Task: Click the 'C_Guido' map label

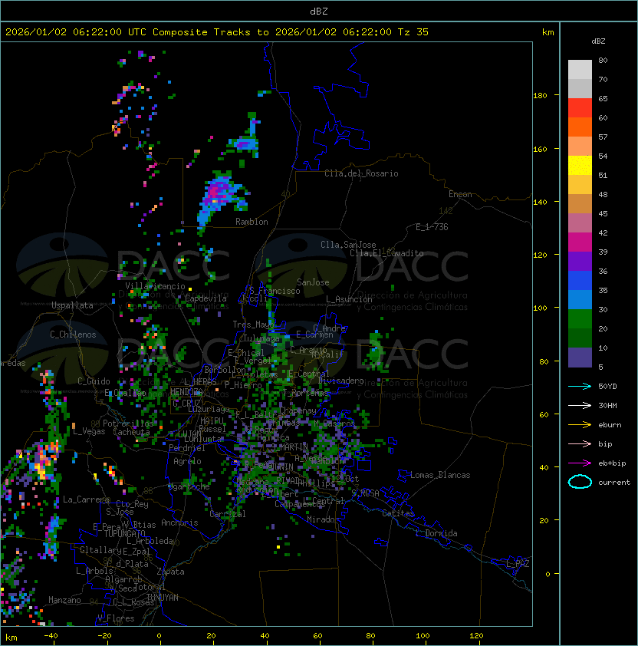Action: coord(94,381)
